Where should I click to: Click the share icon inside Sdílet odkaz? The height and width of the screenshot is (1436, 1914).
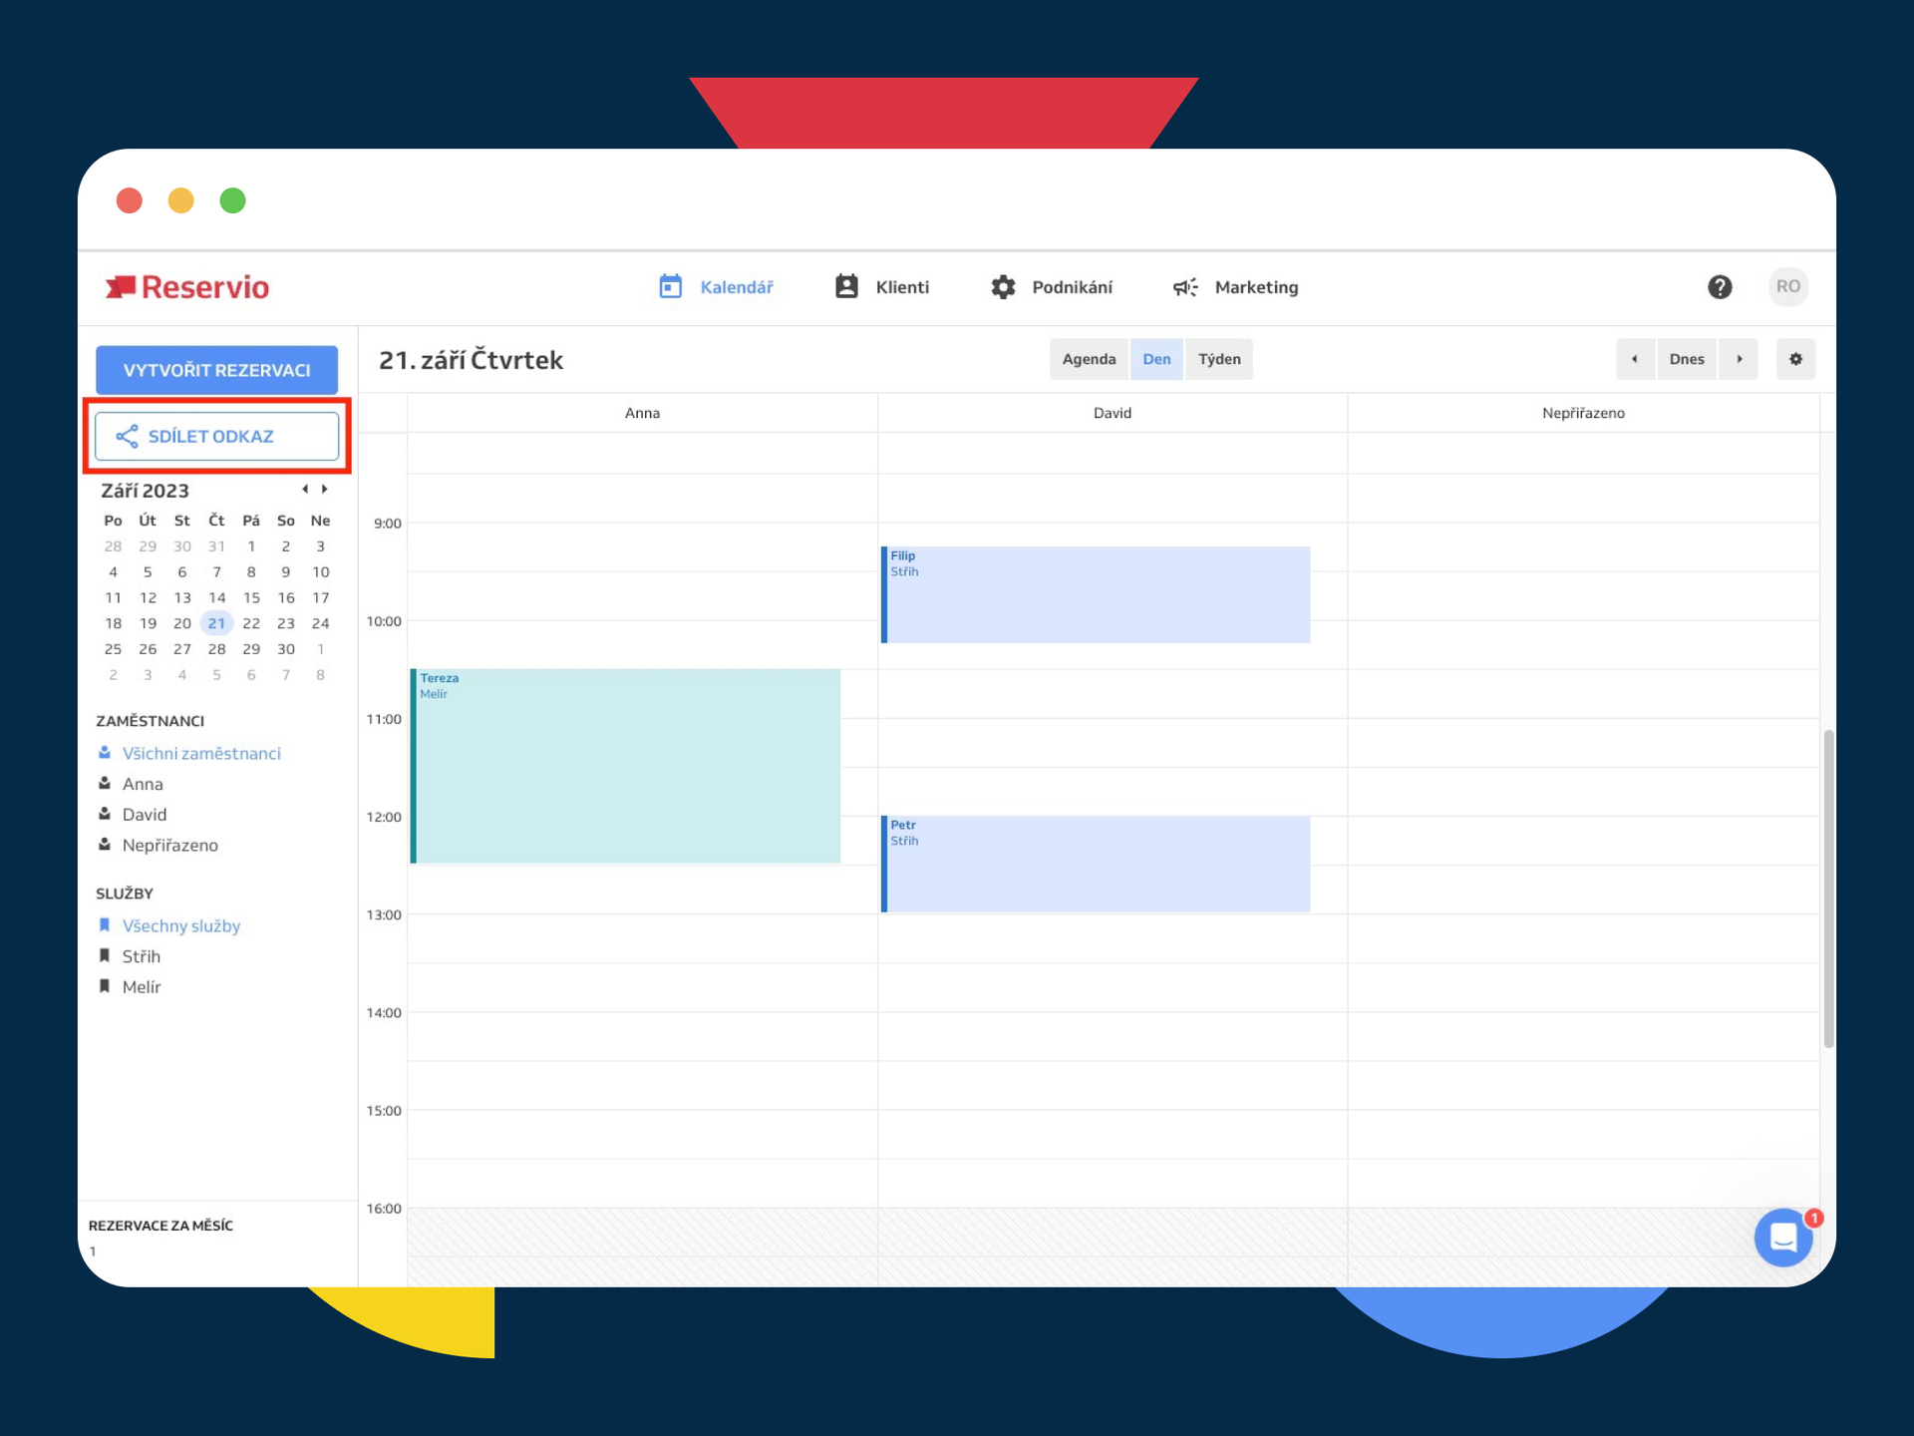(128, 436)
